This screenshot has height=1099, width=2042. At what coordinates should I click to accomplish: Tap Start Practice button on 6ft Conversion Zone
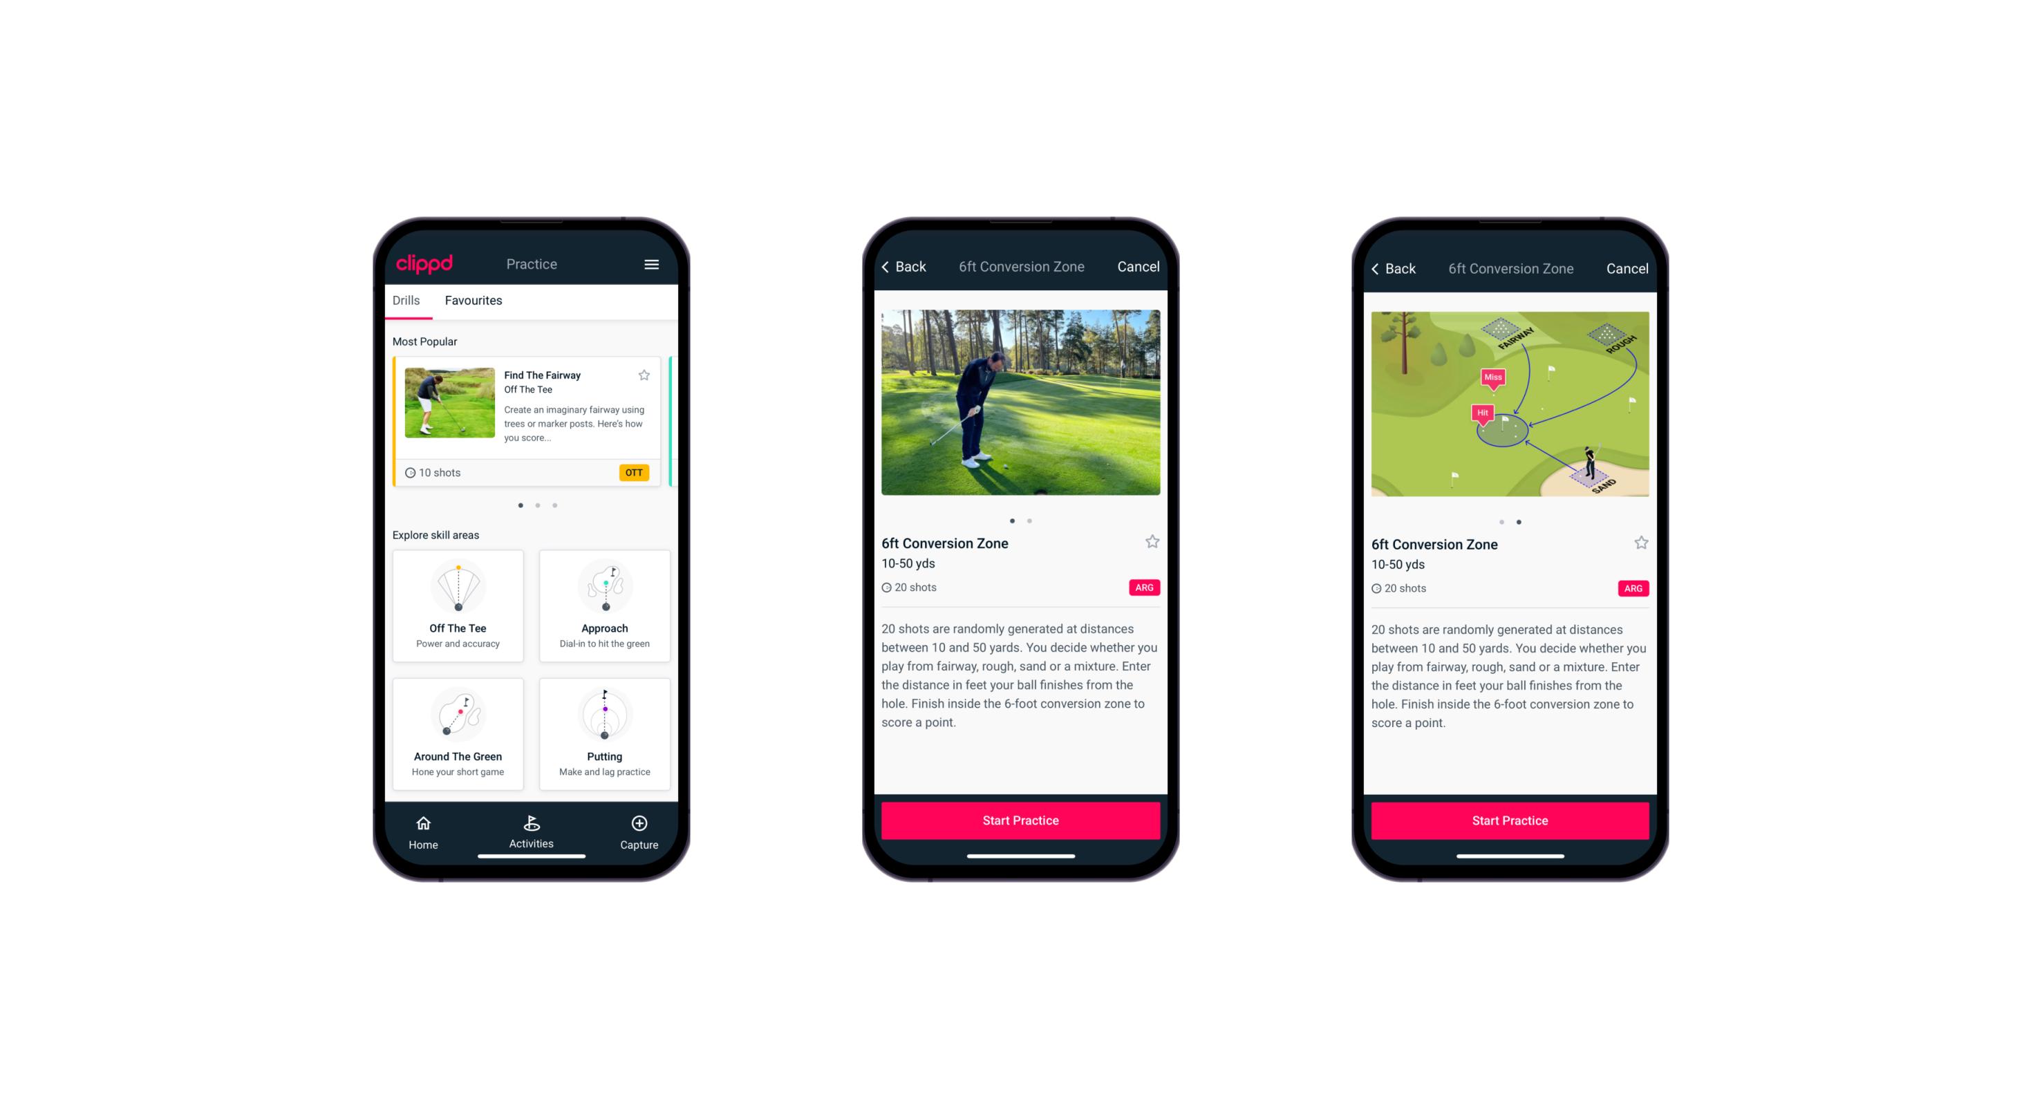coord(1020,819)
